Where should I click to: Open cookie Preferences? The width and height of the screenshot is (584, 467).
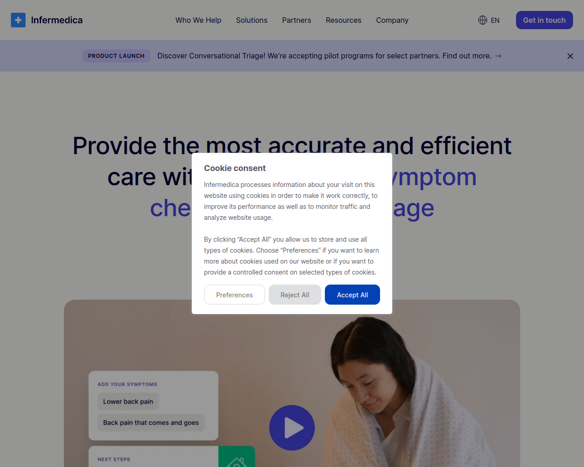pyautogui.click(x=235, y=295)
